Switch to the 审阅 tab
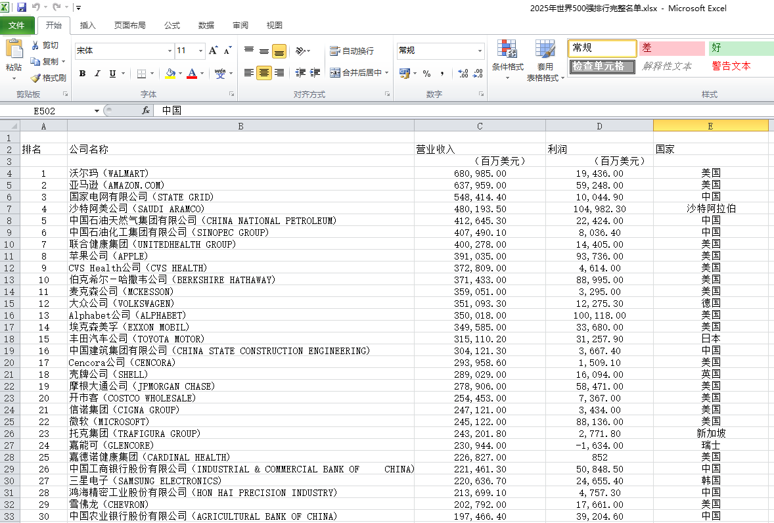The width and height of the screenshot is (774, 523). click(x=240, y=25)
